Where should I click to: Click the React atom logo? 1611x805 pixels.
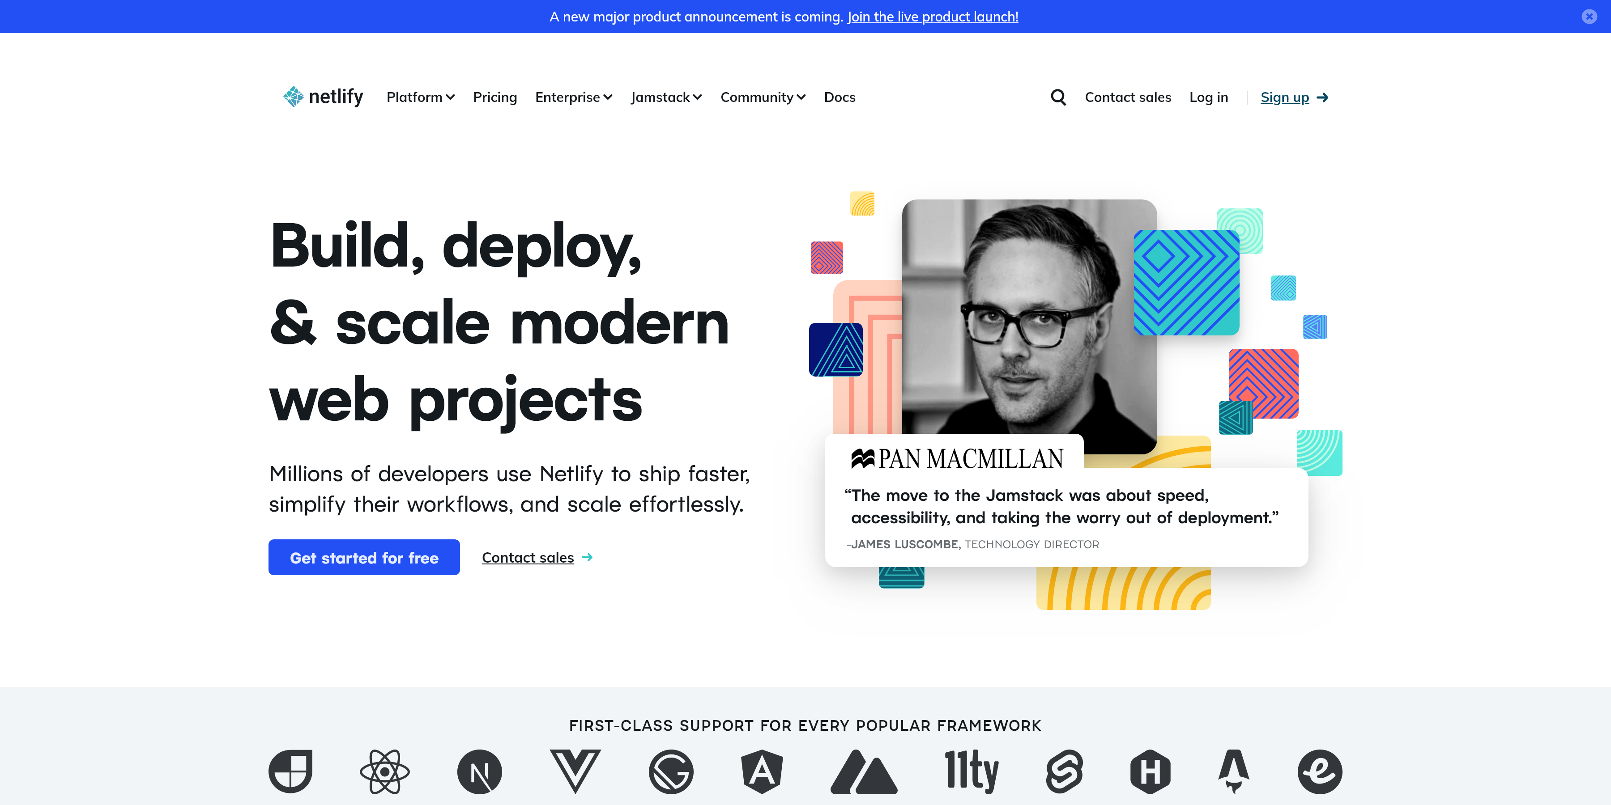[384, 771]
